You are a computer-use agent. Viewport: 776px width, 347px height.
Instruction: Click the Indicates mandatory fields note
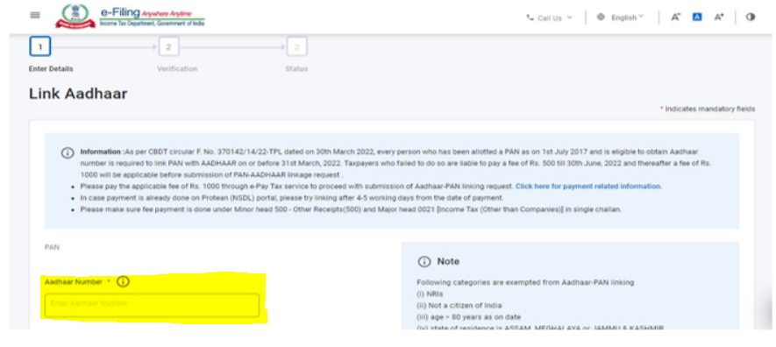coord(708,109)
